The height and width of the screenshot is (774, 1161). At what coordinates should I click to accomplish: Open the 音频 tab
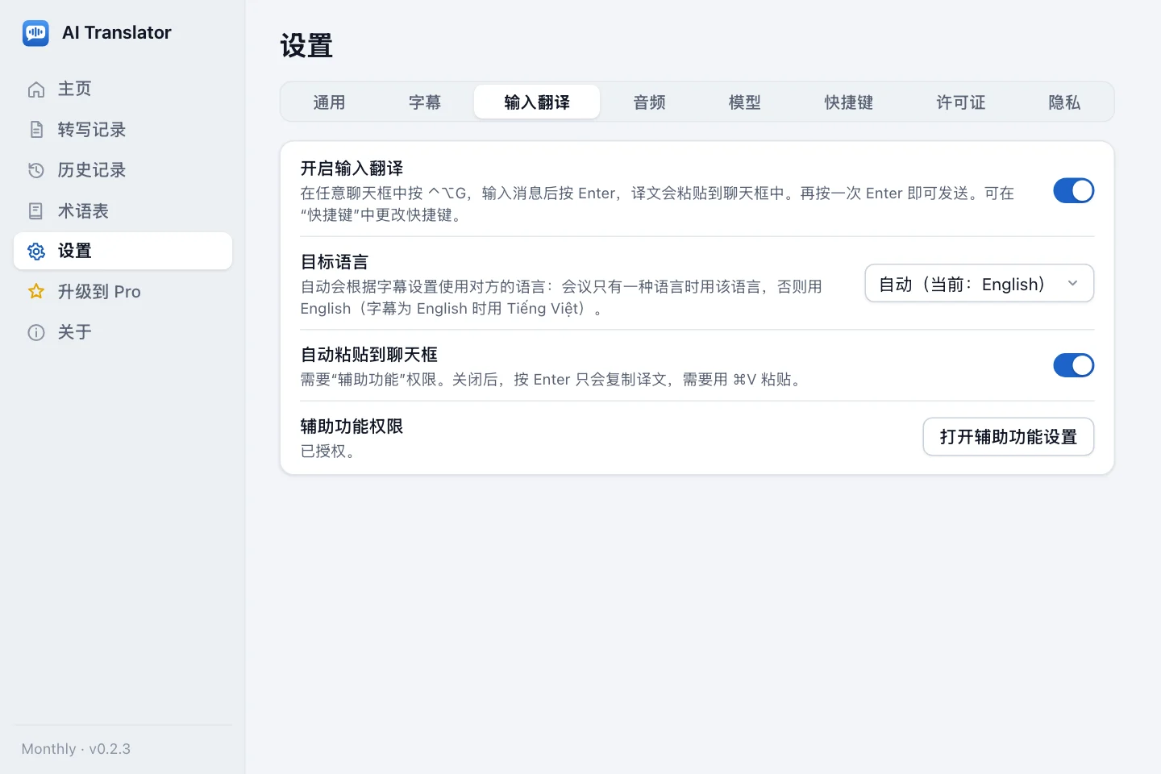[x=649, y=102]
